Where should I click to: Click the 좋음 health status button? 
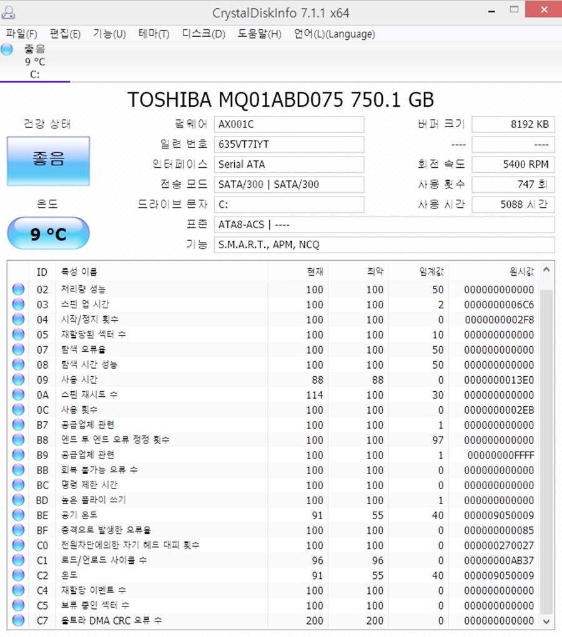(48, 161)
